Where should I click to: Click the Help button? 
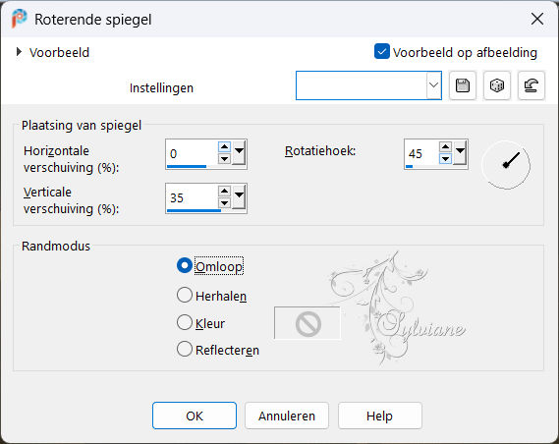pos(379,416)
